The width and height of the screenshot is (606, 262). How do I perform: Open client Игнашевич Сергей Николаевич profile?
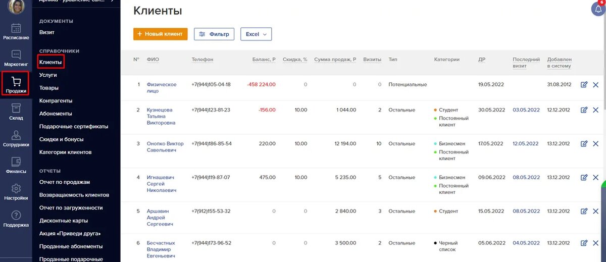(x=163, y=184)
